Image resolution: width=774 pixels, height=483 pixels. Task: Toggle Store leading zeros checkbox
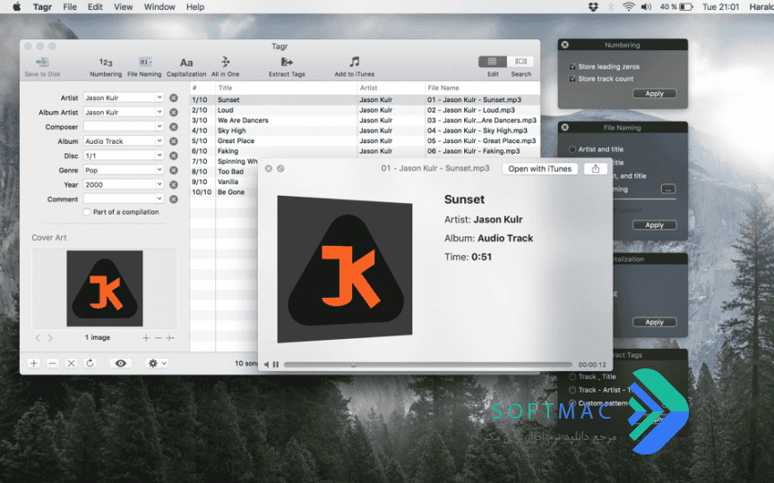(572, 66)
